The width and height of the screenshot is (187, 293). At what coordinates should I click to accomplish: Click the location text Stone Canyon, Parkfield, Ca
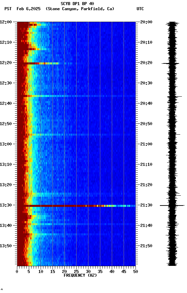coord(80,9)
